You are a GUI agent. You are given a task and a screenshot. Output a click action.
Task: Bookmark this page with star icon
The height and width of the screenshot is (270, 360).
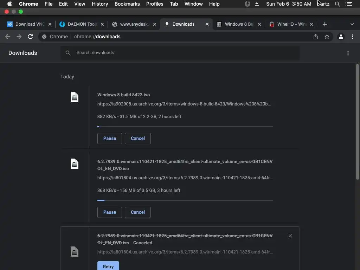(327, 37)
